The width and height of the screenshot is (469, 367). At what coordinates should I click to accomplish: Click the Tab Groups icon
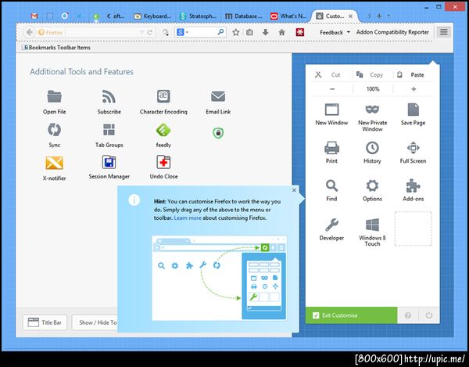[x=109, y=130]
